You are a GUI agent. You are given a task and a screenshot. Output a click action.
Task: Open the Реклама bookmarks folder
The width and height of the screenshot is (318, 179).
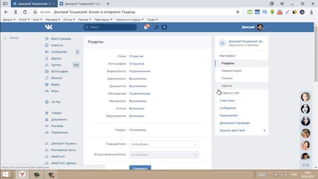point(53,19)
